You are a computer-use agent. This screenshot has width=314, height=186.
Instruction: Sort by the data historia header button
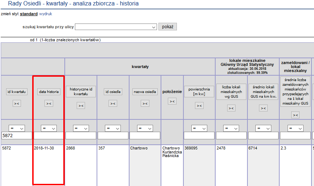pos(49,92)
